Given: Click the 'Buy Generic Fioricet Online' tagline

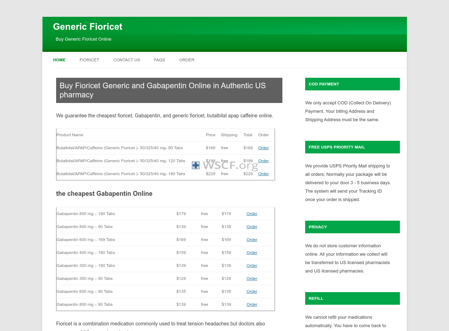Looking at the screenshot, I should point(83,39).
